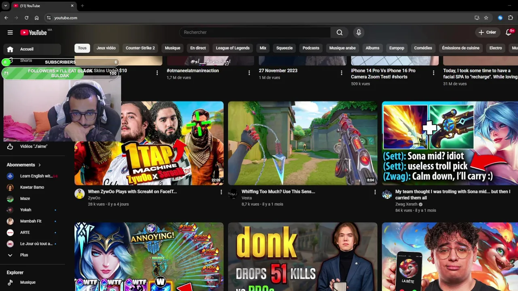Select the Podcasts chip
This screenshot has width=518, height=291.
point(311,48)
